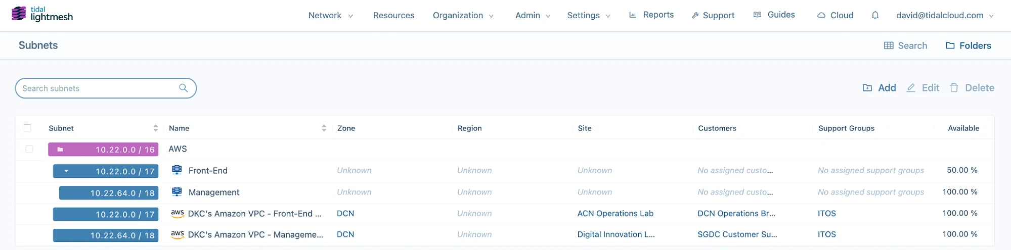The image size is (1011, 250).
Task: Click the magnifier icon in subnet search
Action: point(183,88)
